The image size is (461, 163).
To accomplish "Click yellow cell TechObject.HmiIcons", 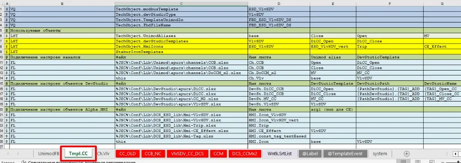I will [x=181, y=46].
